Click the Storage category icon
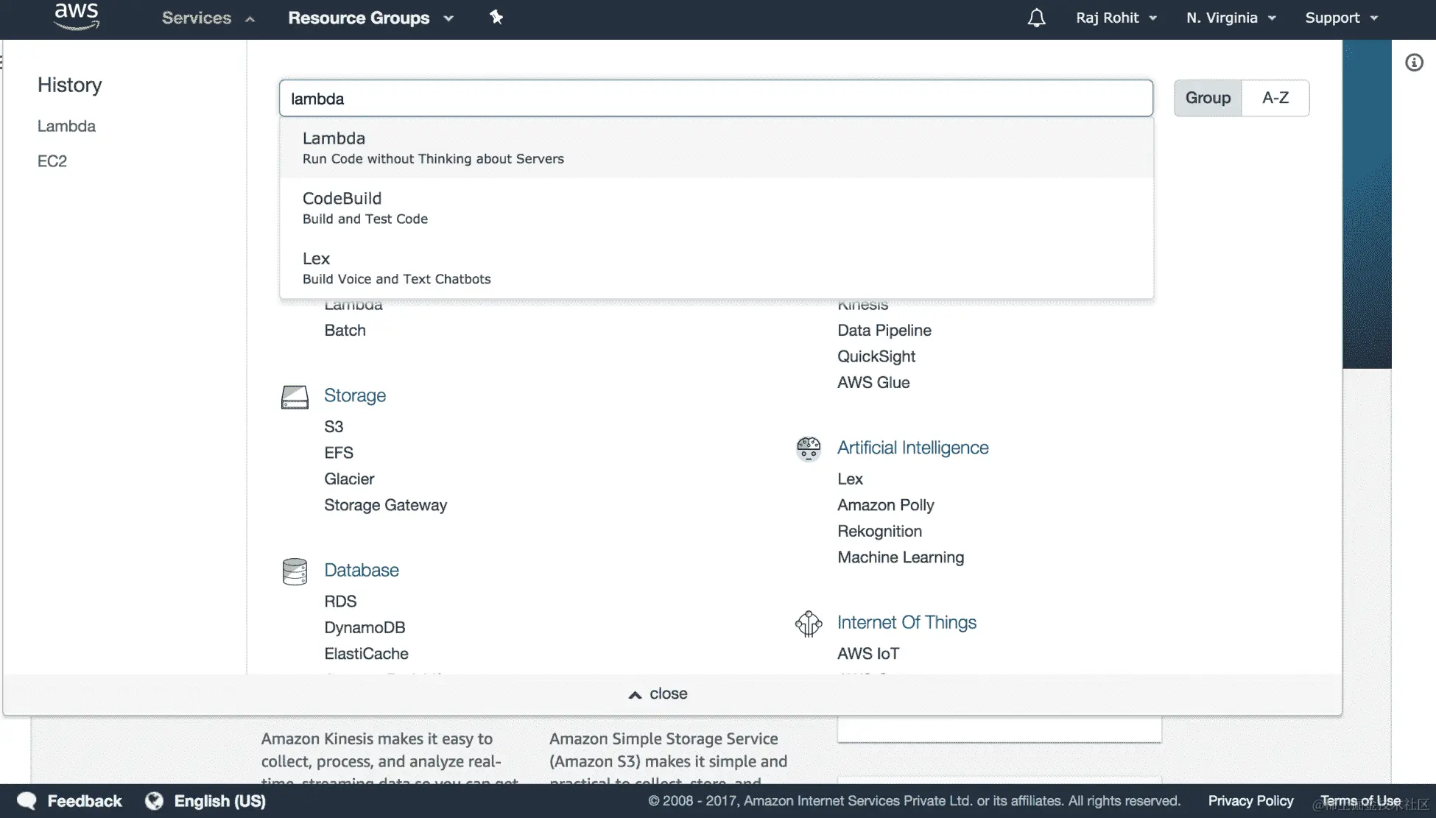 point(295,397)
